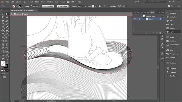Open the Window menu

tap(50, 2)
